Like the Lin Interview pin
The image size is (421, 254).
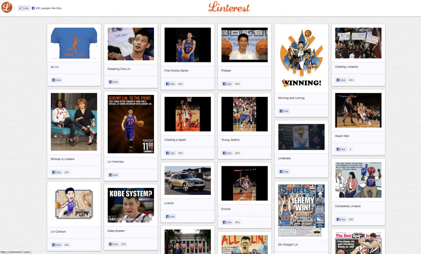(x=113, y=175)
